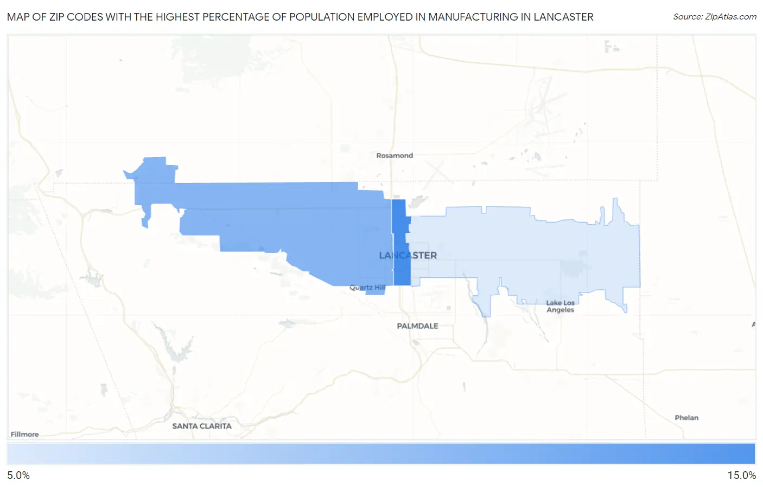Click the LANCASTER city label

coord(408,255)
